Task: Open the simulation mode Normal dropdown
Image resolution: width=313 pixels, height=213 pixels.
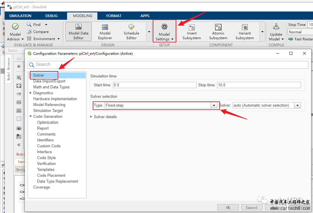Action: point(300,32)
